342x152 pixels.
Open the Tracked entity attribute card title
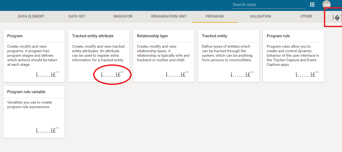click(93, 36)
